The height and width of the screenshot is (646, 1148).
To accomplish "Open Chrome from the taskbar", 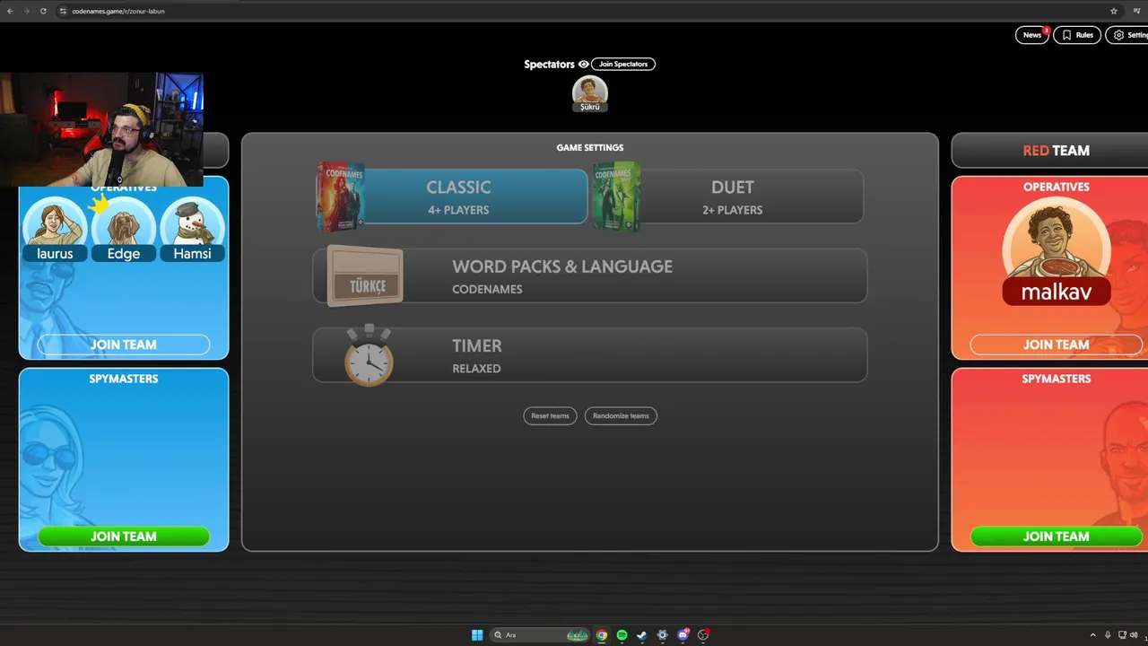I will pos(602,635).
